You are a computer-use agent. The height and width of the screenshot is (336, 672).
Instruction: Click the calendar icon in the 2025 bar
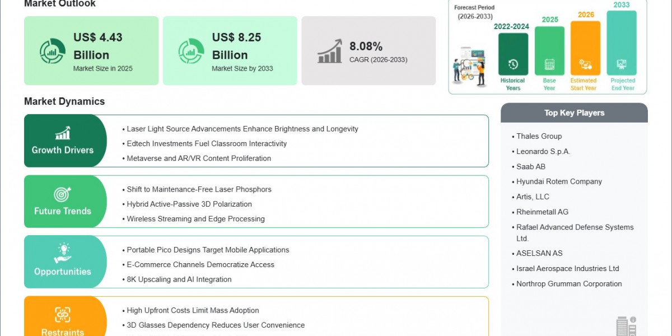pos(549,64)
